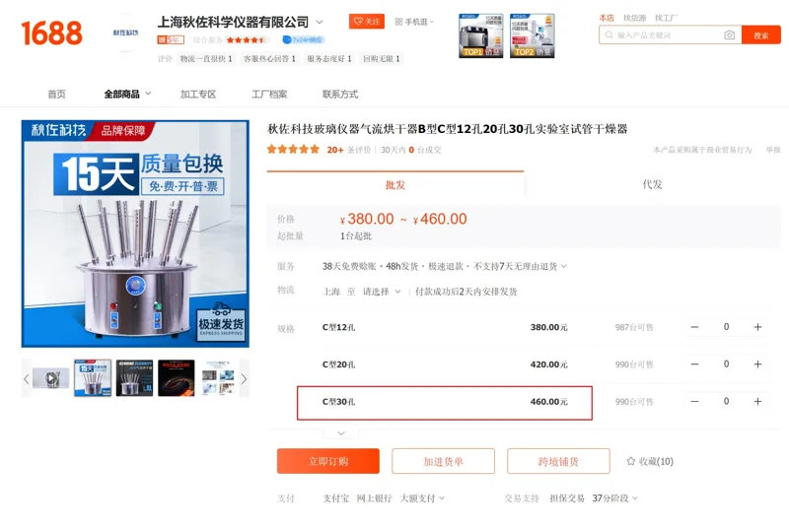Screen dimensions: 789x529
Task: Decrease quantity for C型30孔
Action: coord(694,401)
